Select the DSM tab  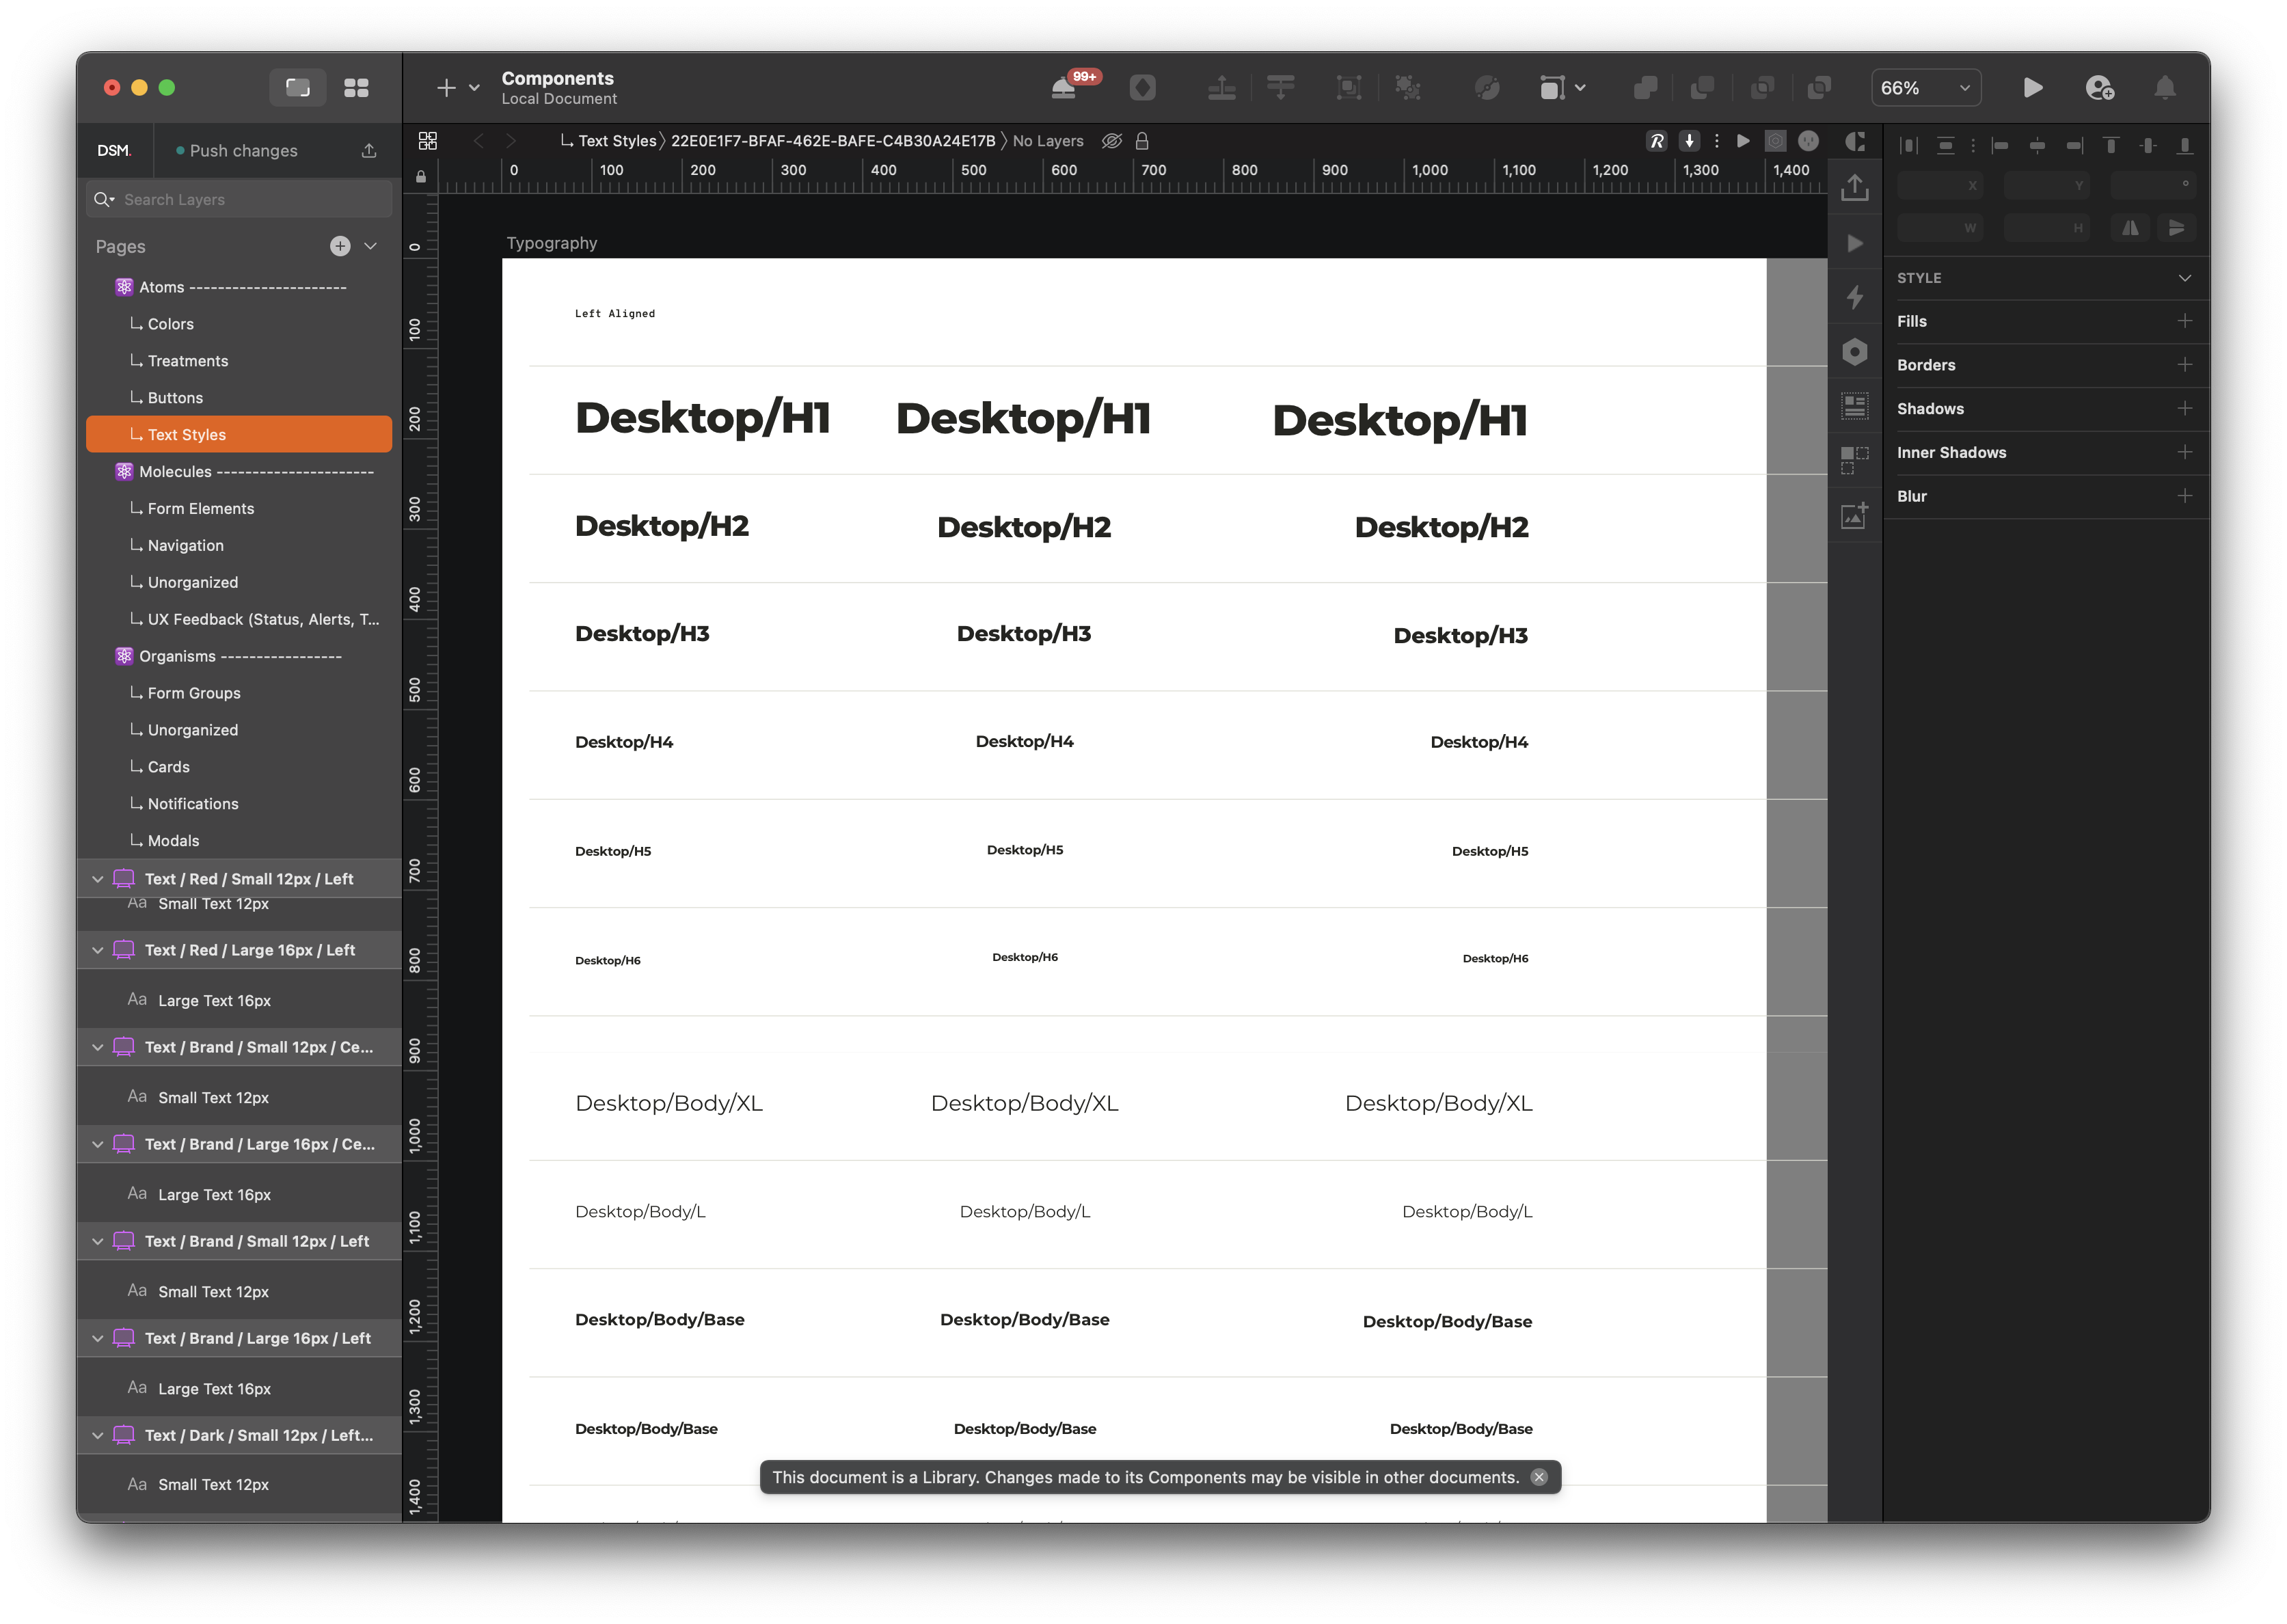[114, 151]
